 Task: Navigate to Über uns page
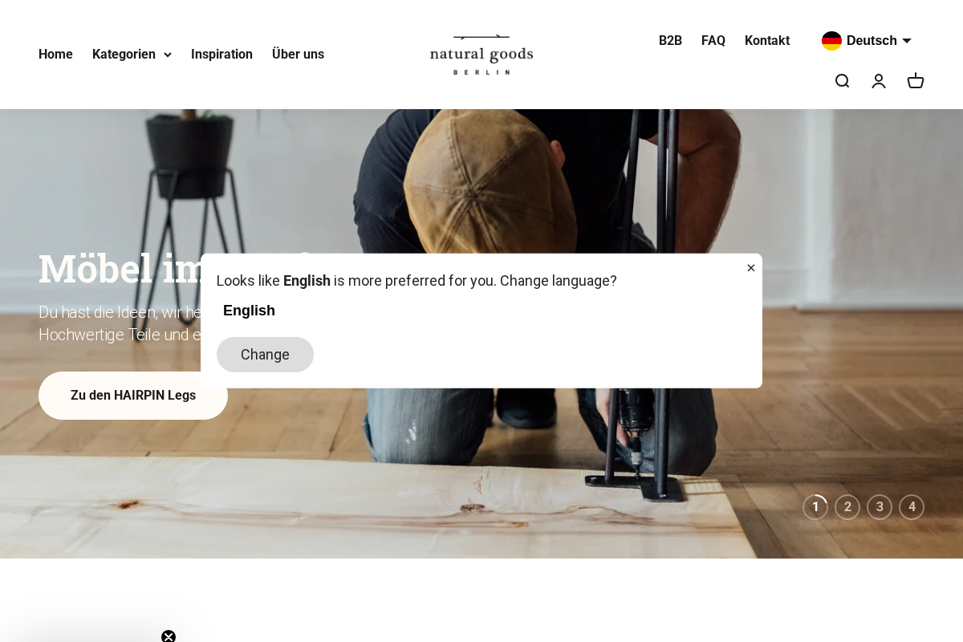point(298,55)
